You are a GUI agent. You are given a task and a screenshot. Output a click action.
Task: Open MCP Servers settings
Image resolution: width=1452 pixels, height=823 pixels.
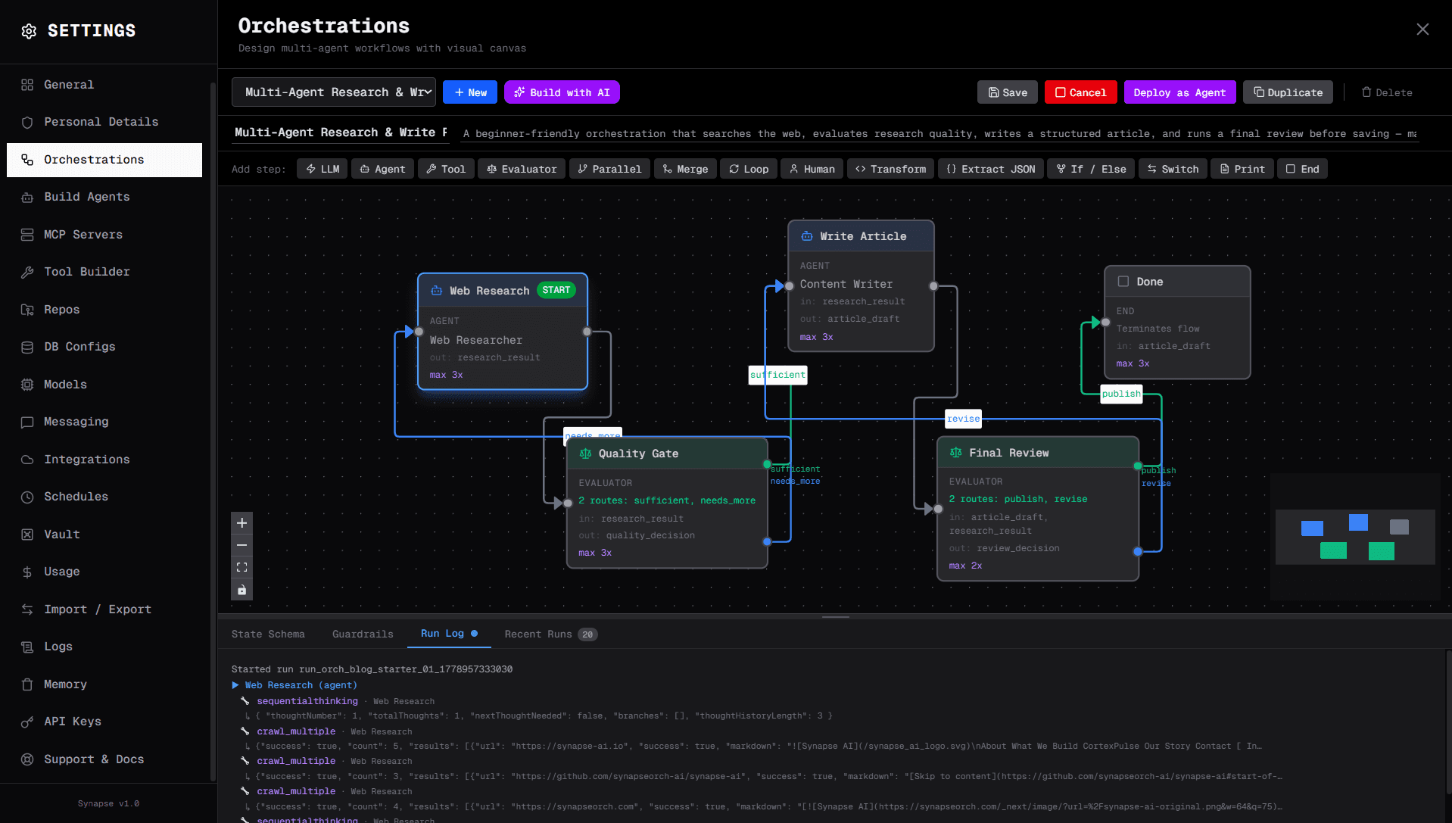[x=104, y=235]
